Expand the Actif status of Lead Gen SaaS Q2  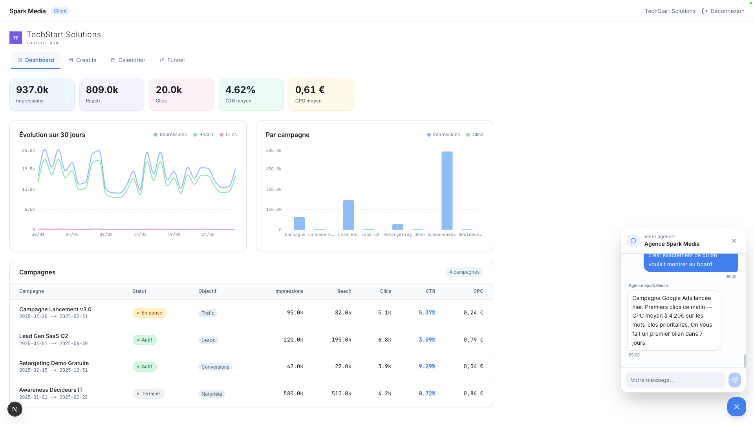coord(145,340)
